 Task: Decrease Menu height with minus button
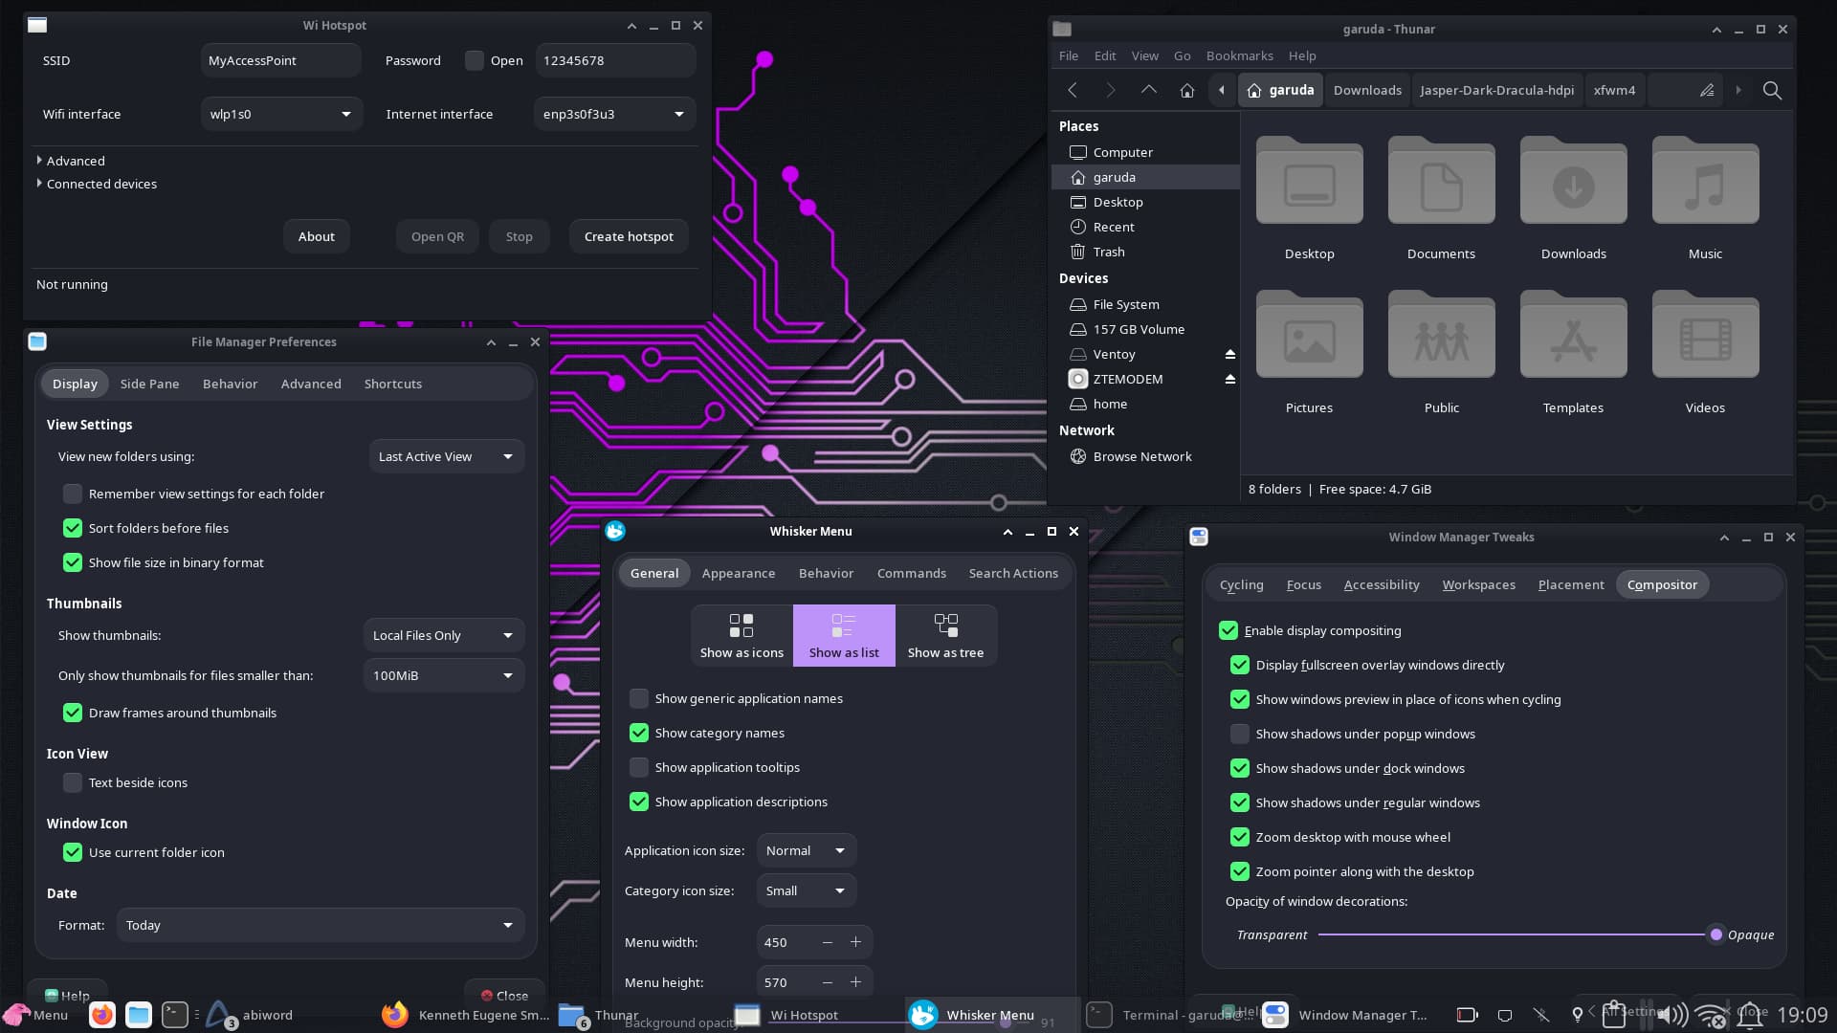click(x=828, y=982)
